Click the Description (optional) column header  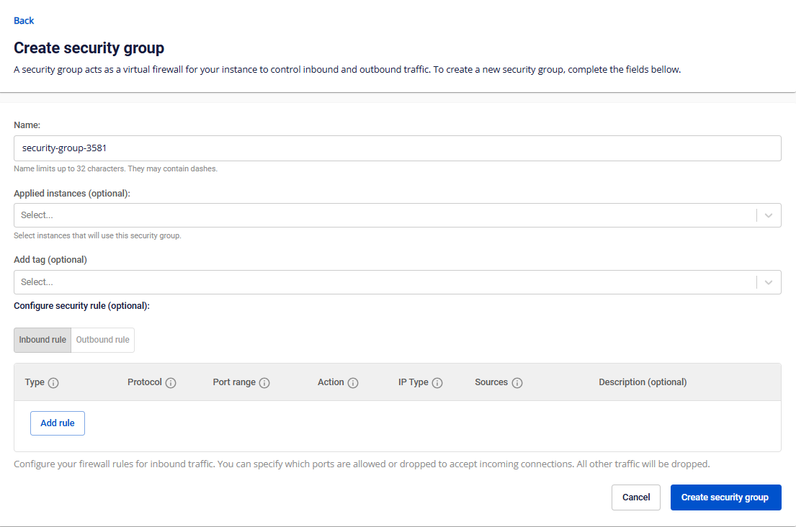click(643, 382)
